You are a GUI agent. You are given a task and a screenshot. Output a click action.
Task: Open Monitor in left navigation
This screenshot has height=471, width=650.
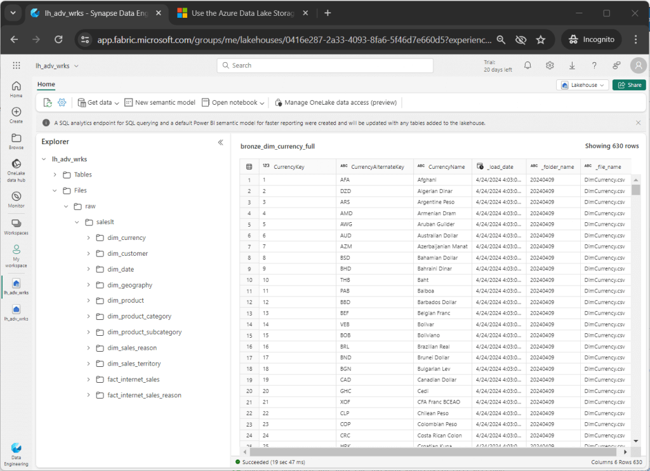(x=17, y=200)
